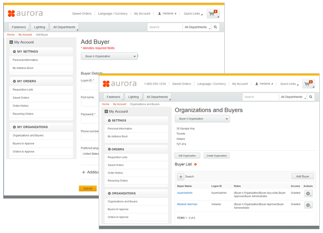Click Home breadcrumb in Add Buyer window

[x=11, y=35]
